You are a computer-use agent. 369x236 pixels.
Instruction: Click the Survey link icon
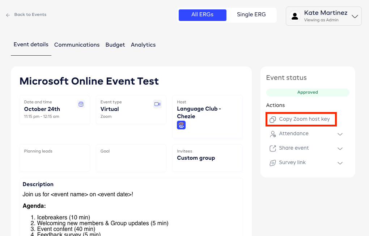(x=273, y=163)
